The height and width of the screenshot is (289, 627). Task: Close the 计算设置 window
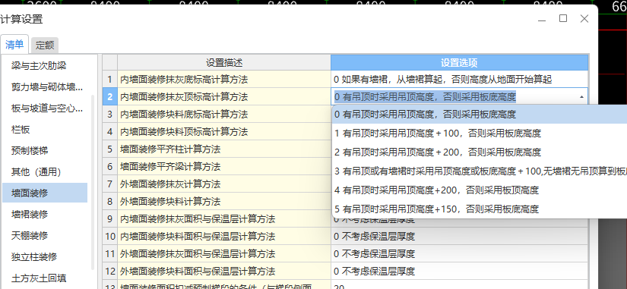(x=584, y=18)
